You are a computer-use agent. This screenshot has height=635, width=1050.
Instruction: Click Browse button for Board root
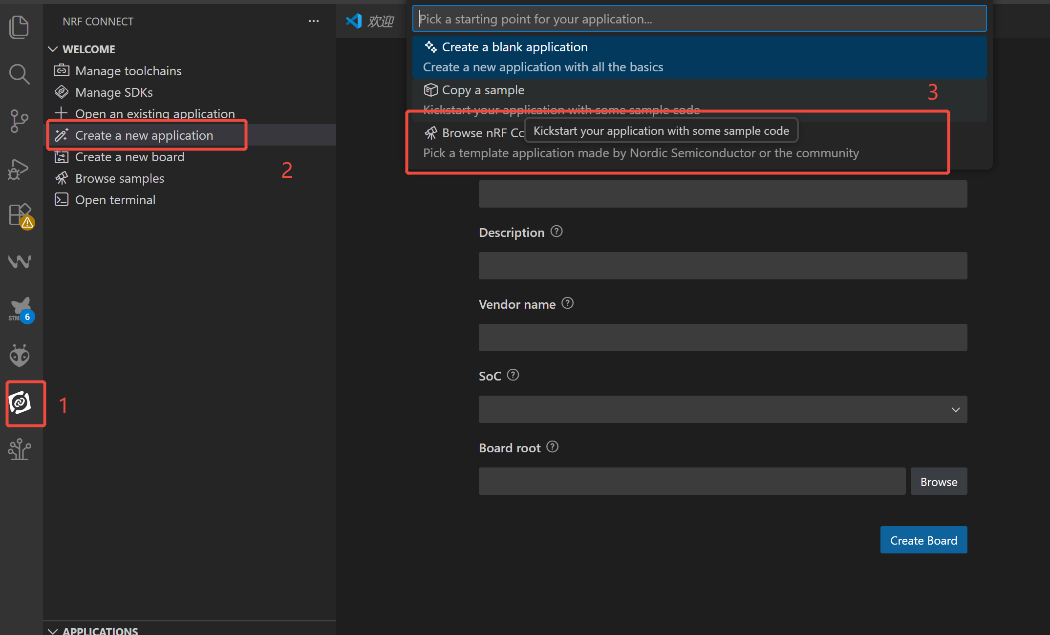(x=938, y=482)
